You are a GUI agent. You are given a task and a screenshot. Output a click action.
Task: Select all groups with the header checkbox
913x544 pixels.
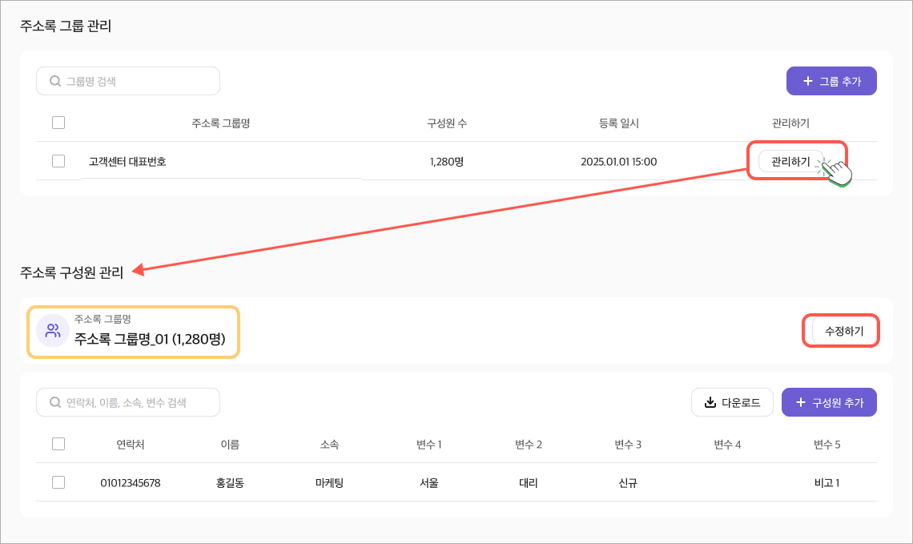pos(58,123)
